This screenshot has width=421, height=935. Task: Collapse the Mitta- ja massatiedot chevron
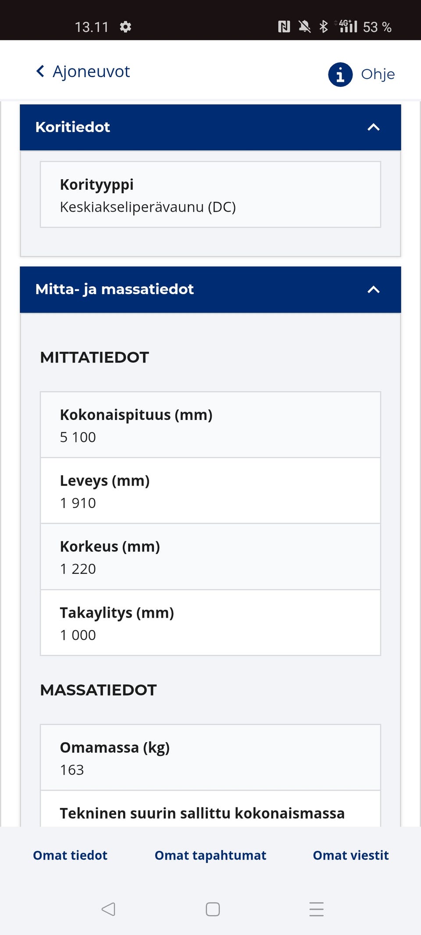(373, 290)
